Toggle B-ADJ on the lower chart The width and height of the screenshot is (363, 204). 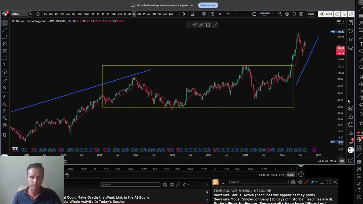tap(291, 175)
